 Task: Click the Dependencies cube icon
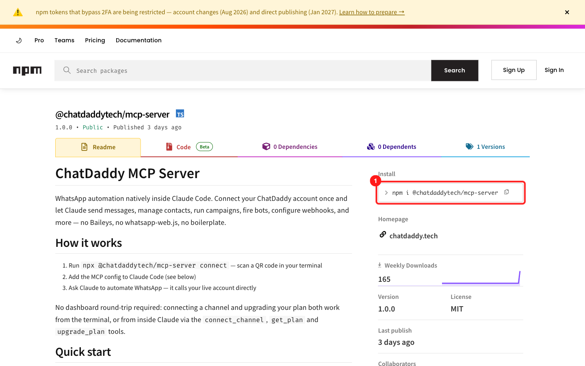[266, 146]
